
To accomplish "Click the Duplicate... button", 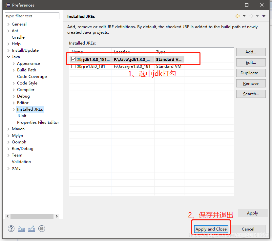I will pyautogui.click(x=251, y=73).
